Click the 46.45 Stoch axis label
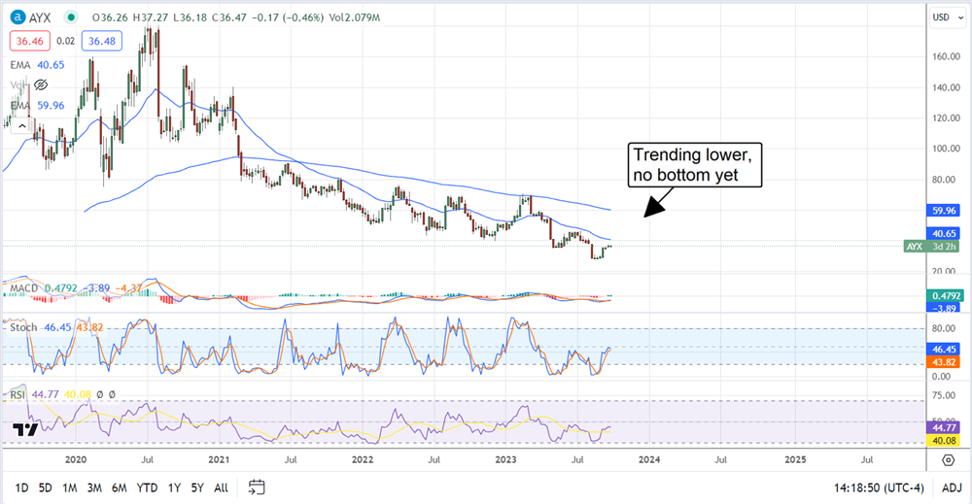Screen dimensions: 972x504 click(x=943, y=350)
